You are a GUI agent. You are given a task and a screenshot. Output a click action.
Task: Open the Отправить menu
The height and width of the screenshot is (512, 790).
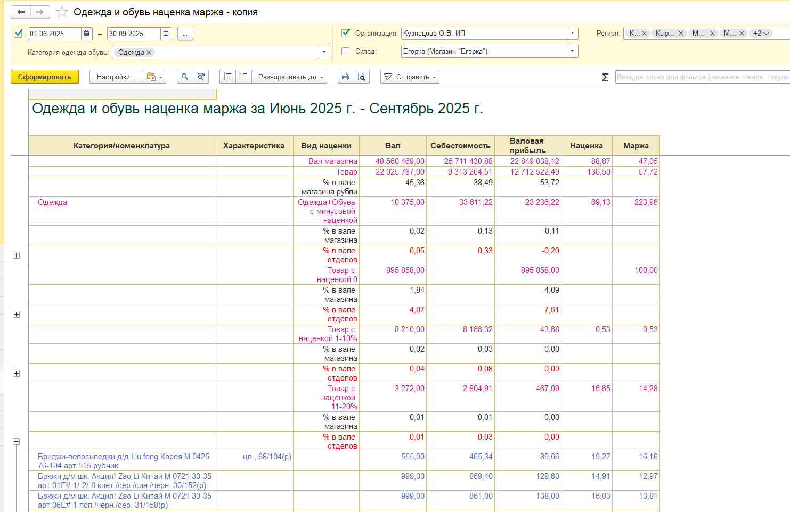pos(410,77)
